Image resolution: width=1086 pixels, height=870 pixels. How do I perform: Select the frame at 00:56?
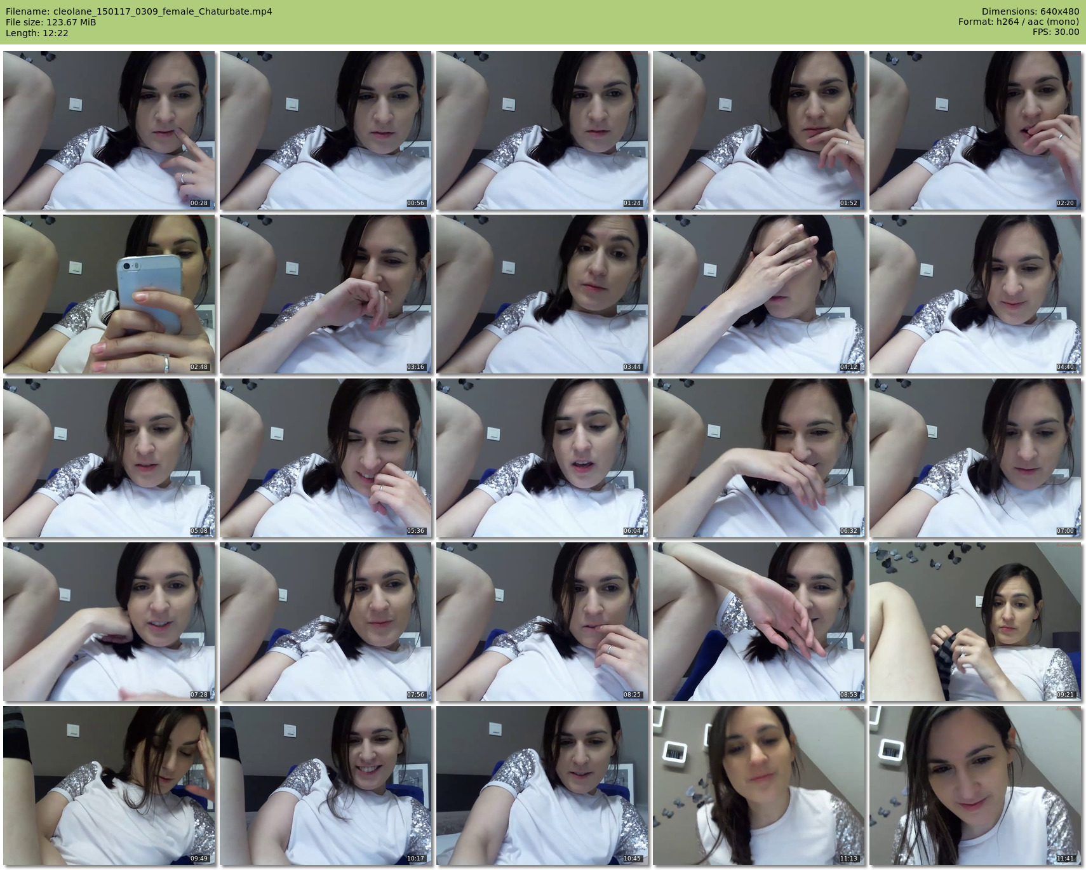326,130
